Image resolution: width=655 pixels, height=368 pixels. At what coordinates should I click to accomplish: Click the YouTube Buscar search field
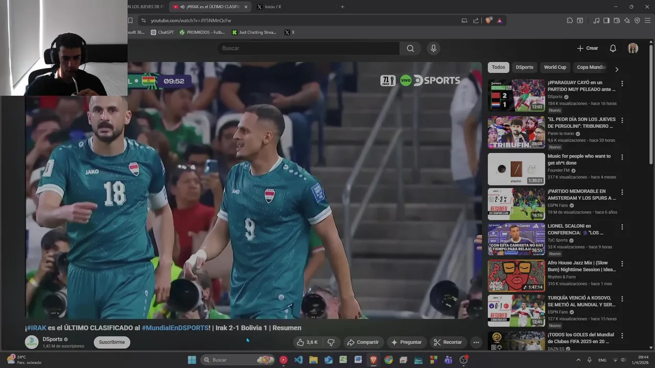(x=308, y=48)
